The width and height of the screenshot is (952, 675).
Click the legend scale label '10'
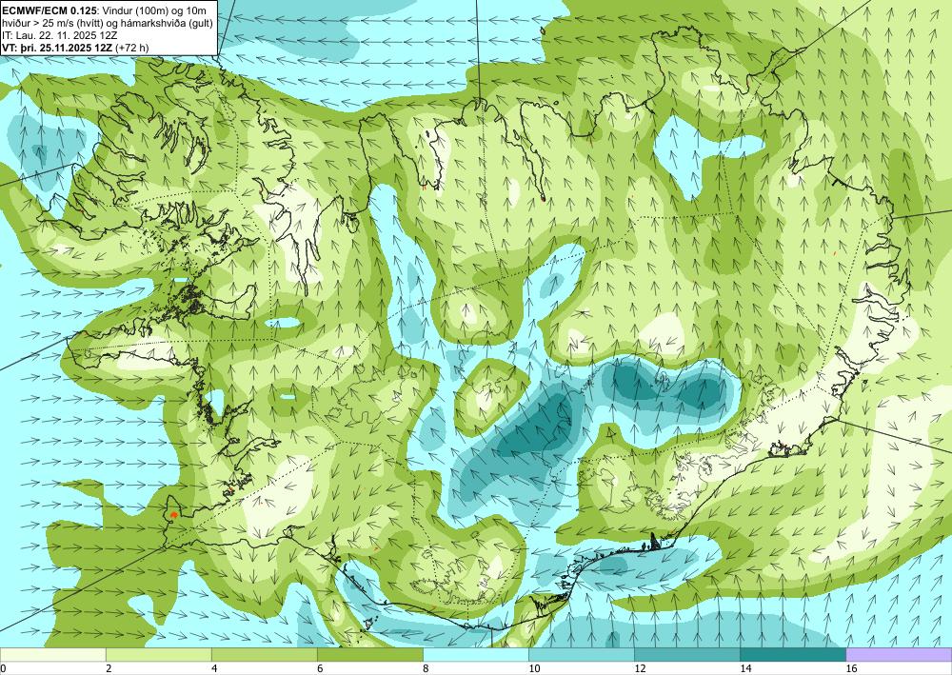534,668
